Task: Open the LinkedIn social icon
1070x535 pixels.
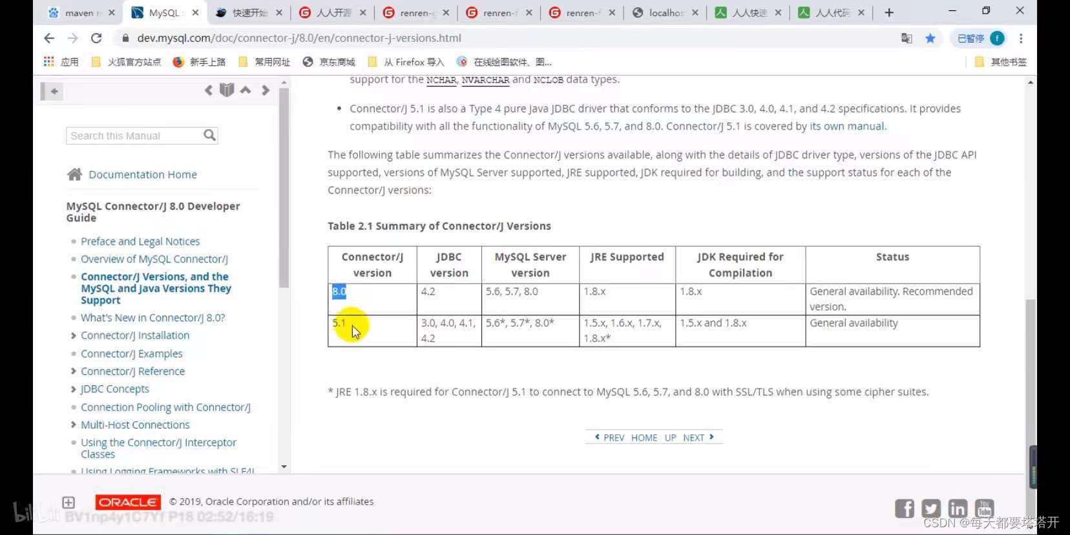Action: point(958,509)
